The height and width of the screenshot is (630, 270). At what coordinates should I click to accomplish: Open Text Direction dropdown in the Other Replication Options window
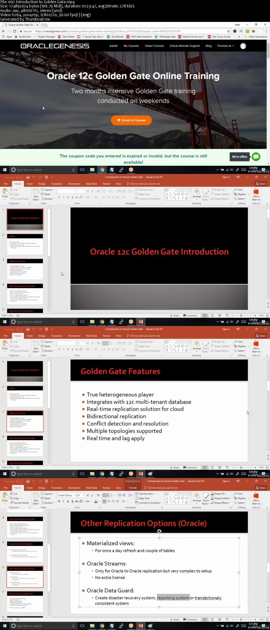145,494
